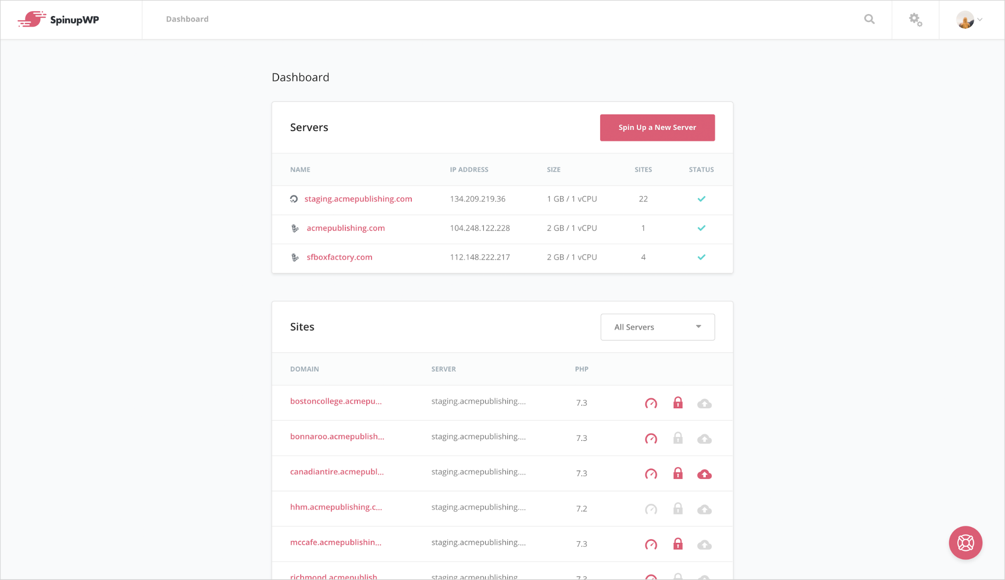Image resolution: width=1005 pixels, height=580 pixels.
Task: Click the DOMAIN column header in Sites
Action: coord(304,369)
